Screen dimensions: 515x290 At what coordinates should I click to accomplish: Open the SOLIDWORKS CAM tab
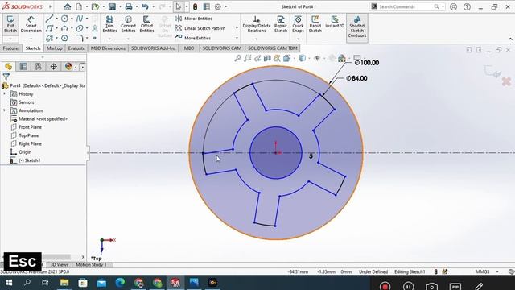(222, 48)
